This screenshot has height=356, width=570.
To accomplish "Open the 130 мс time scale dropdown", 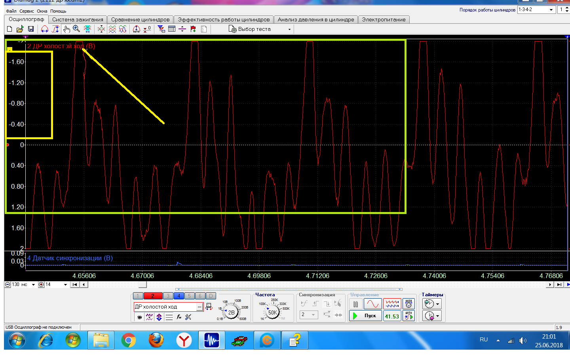I will pyautogui.click(x=33, y=284).
